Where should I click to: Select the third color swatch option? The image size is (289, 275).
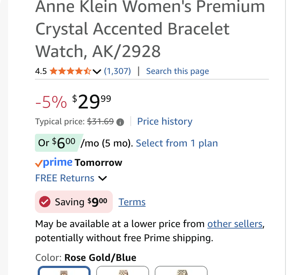click(181, 271)
